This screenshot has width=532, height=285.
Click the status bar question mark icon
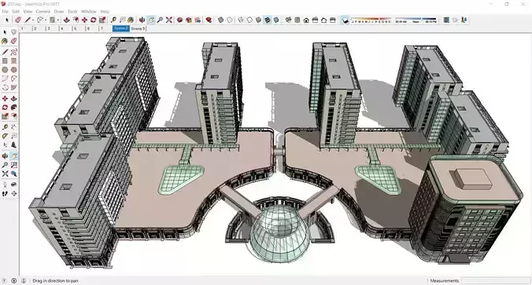[x=5, y=280]
